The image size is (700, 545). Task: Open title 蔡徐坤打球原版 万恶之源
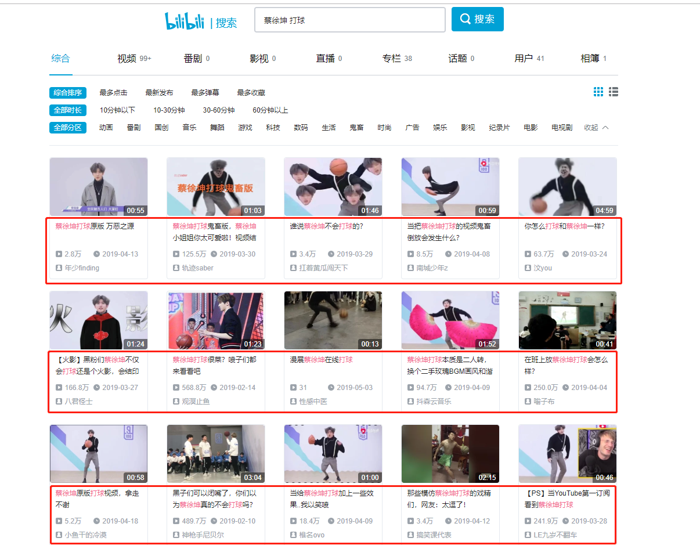(x=95, y=226)
